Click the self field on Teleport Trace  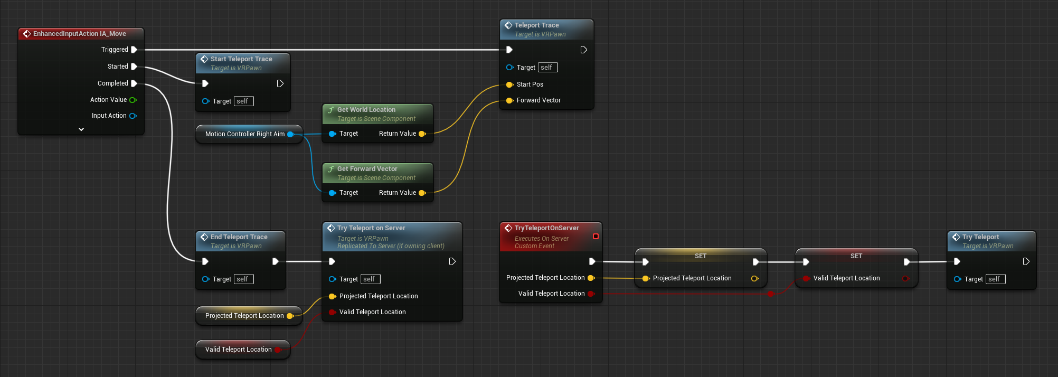click(548, 68)
